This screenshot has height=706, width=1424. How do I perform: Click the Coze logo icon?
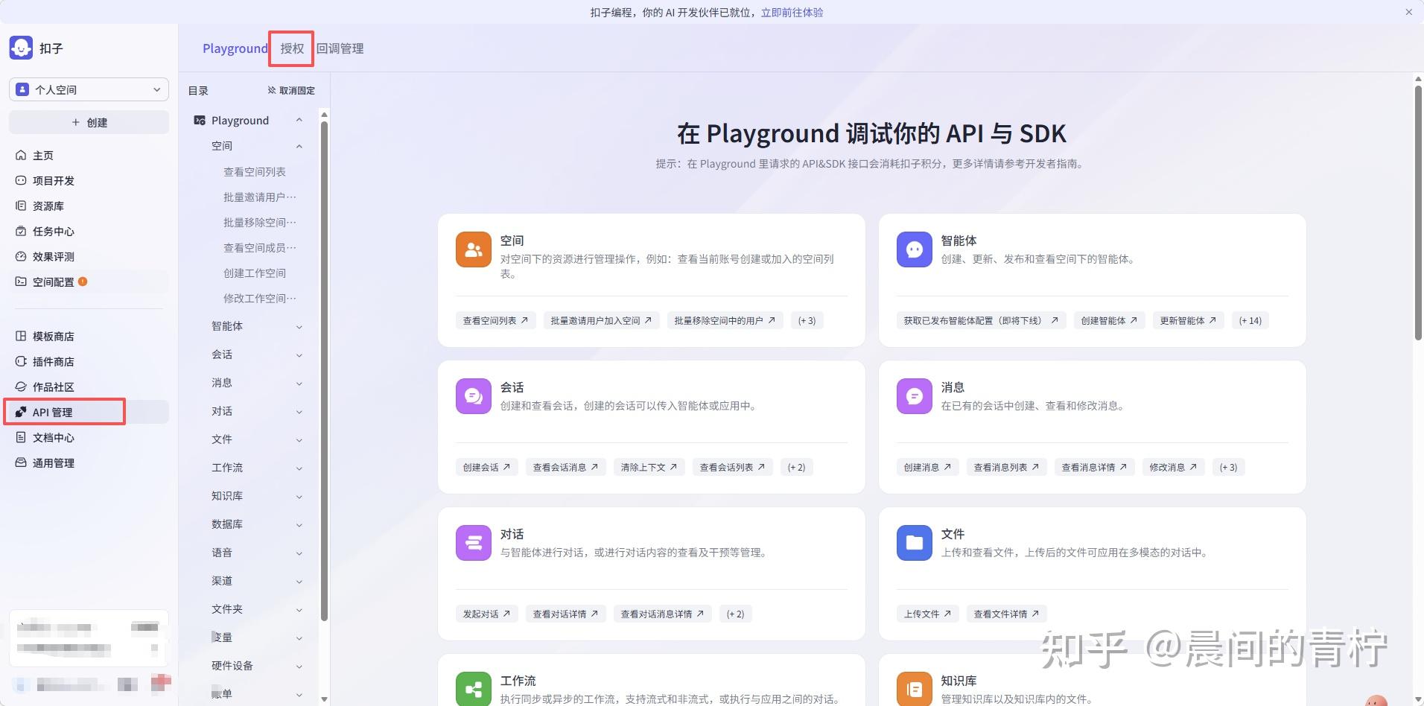[x=21, y=48]
